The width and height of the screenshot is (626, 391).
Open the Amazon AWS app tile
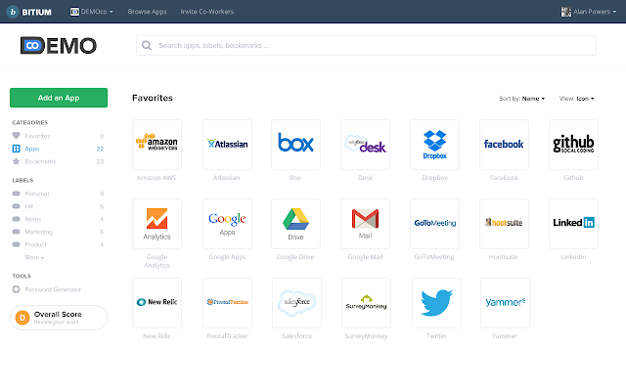pyautogui.click(x=156, y=145)
